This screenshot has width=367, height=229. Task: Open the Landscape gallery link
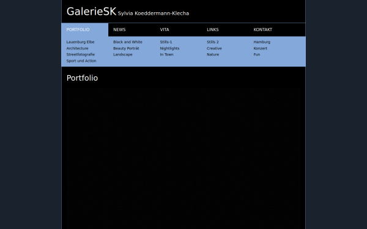(x=123, y=54)
